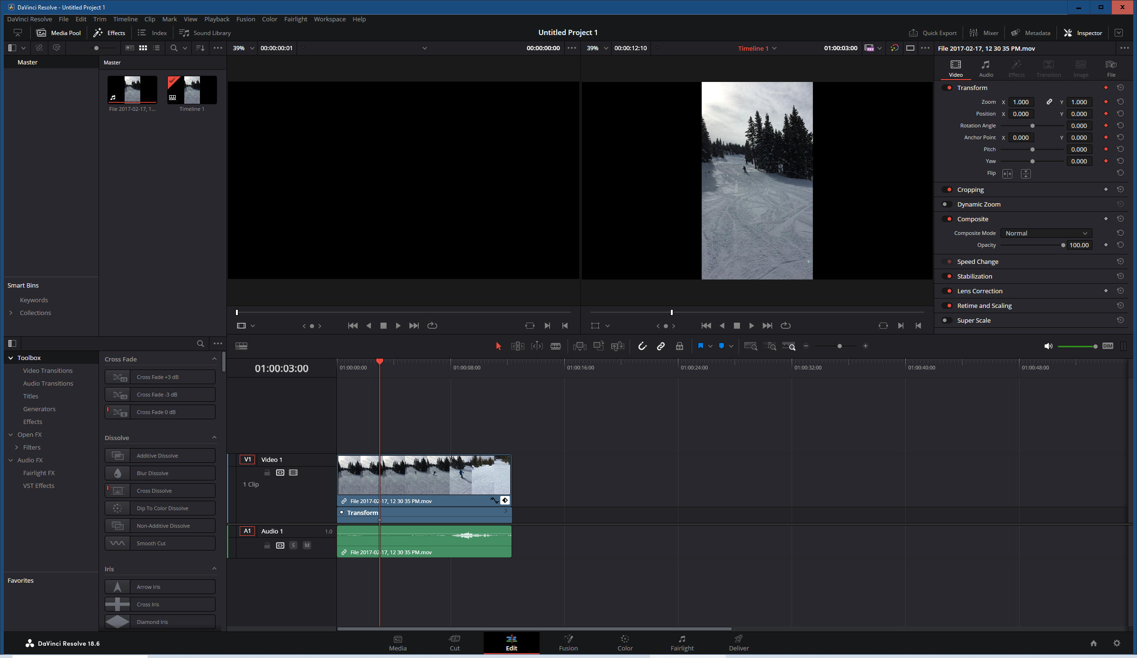The width and height of the screenshot is (1137, 658).
Task: Click the Custom Zoom icon
Action: click(x=789, y=346)
